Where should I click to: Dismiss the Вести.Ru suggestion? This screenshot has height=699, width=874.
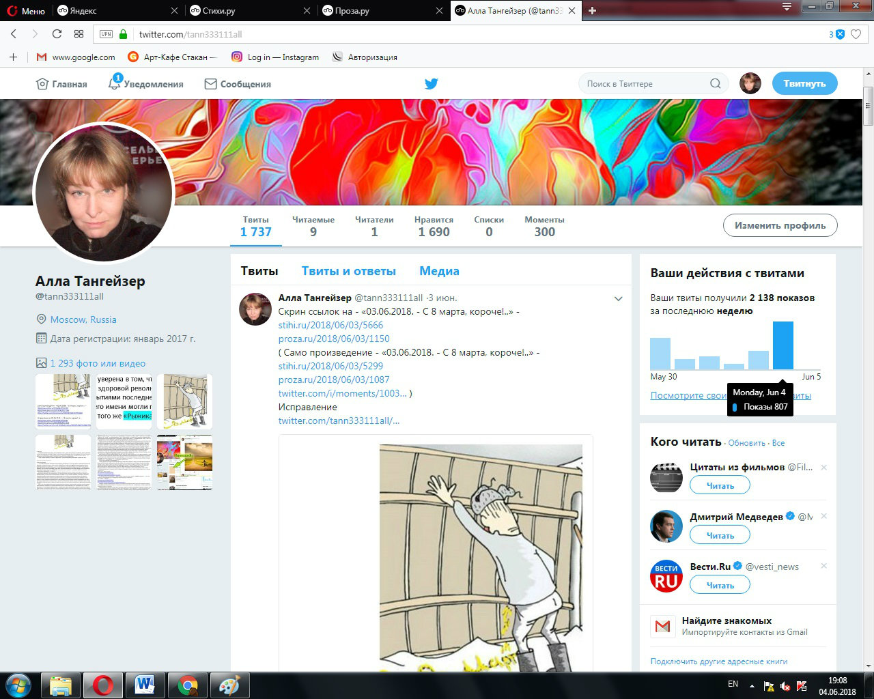823,566
